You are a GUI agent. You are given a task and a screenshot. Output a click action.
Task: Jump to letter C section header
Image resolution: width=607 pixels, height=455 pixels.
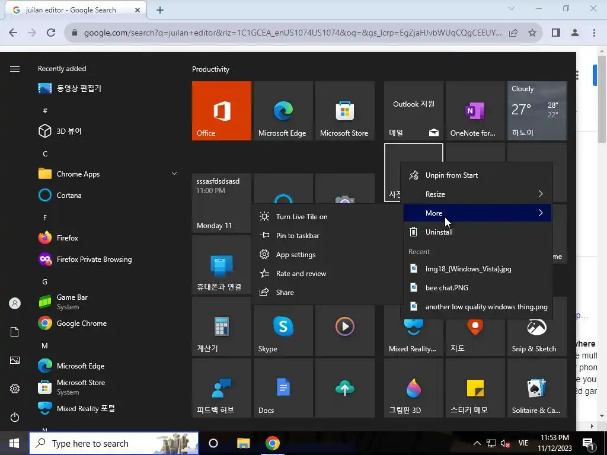click(45, 154)
